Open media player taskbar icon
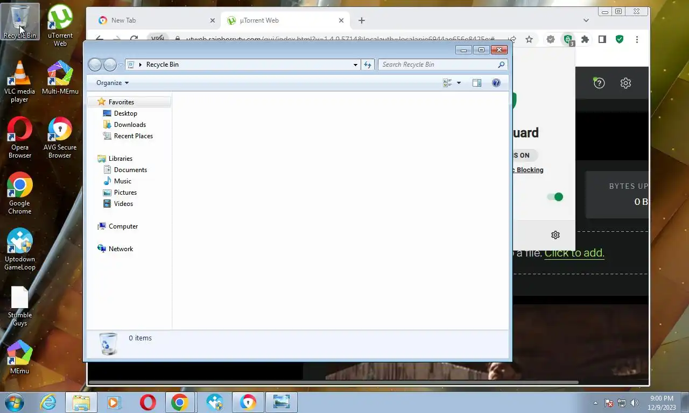This screenshot has height=413, width=689. [114, 402]
